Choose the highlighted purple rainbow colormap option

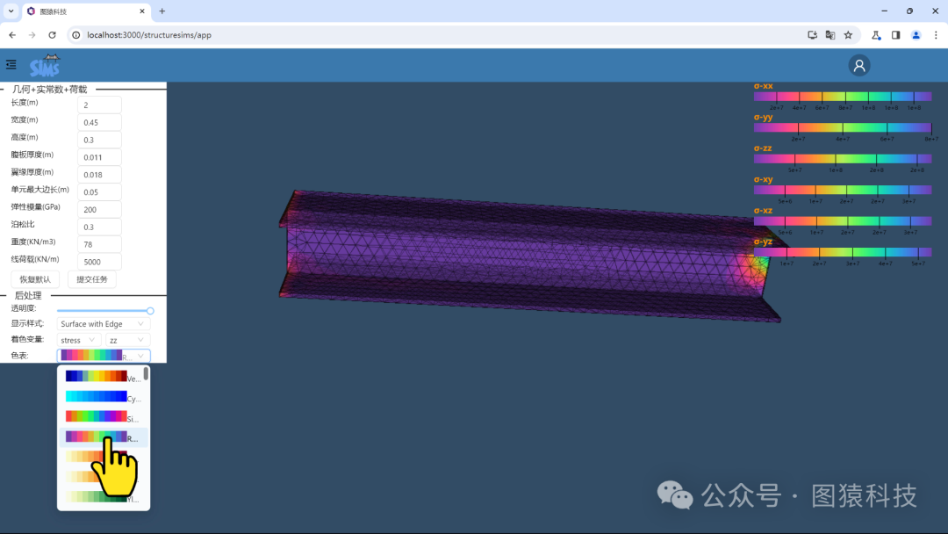coord(103,437)
